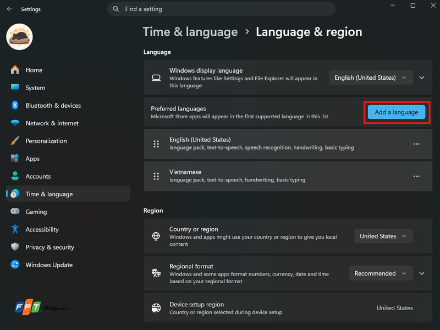The height and width of the screenshot is (330, 440).
Task: Open Bluetooth & devices settings
Action: (x=68, y=105)
